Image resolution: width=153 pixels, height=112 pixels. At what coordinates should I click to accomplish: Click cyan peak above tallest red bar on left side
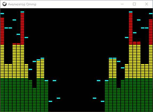coord(22,12)
